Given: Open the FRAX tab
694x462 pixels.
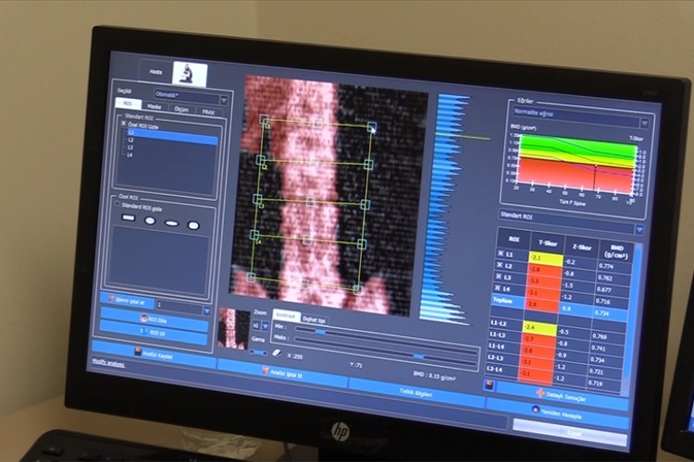Looking at the screenshot, I should [208, 112].
